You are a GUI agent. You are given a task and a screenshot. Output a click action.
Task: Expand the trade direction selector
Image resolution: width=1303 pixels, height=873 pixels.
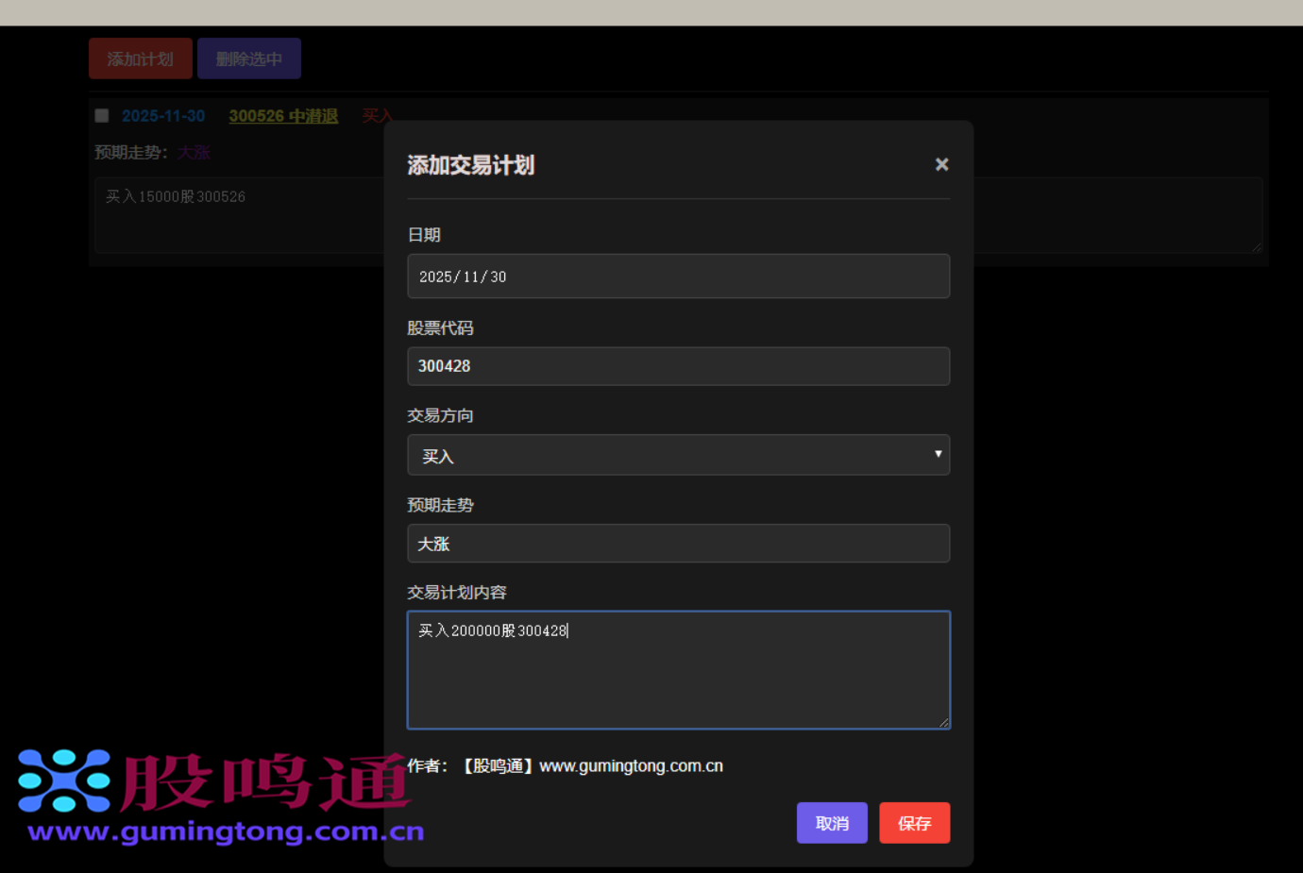point(679,455)
